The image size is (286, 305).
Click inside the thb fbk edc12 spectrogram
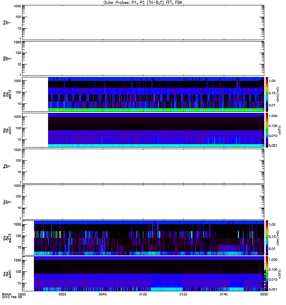[156, 94]
